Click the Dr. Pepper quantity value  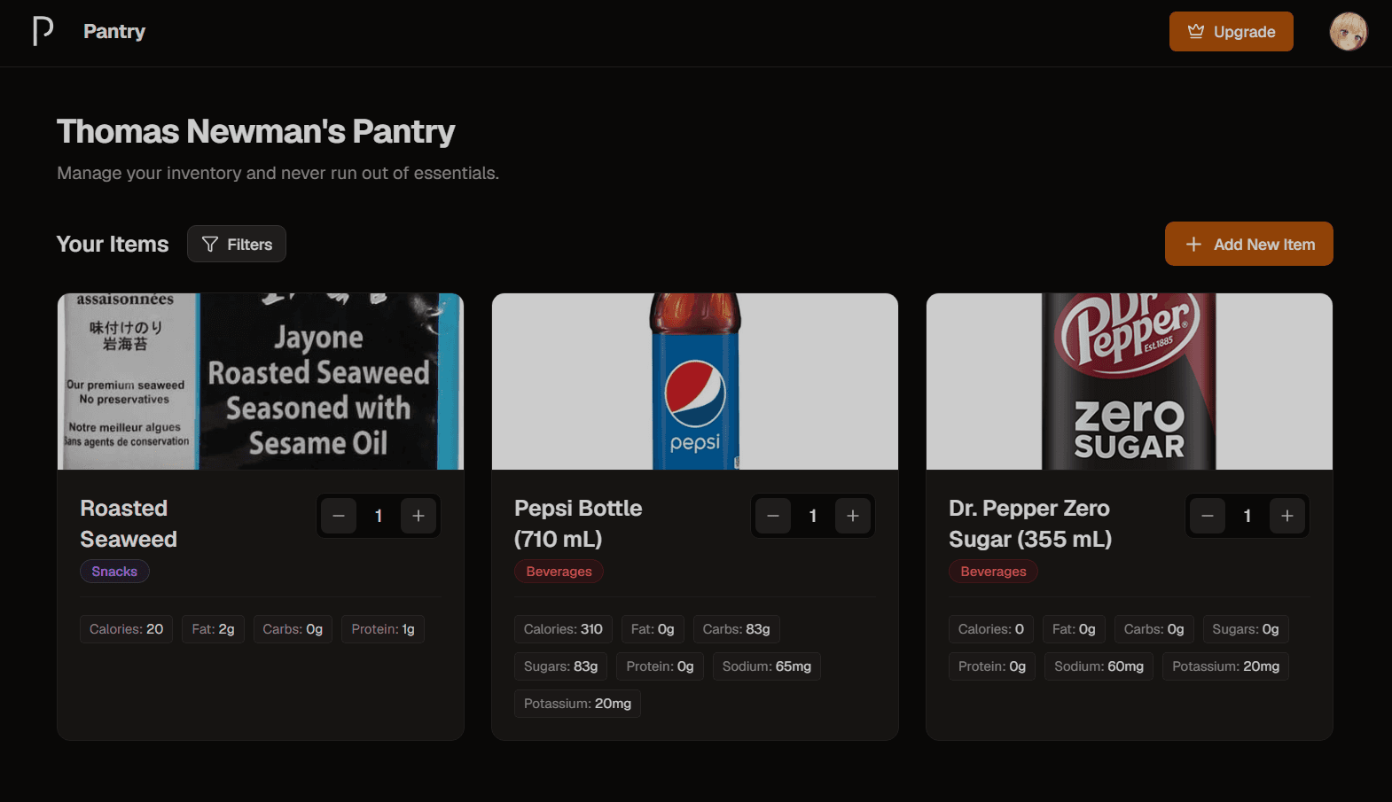click(x=1247, y=516)
